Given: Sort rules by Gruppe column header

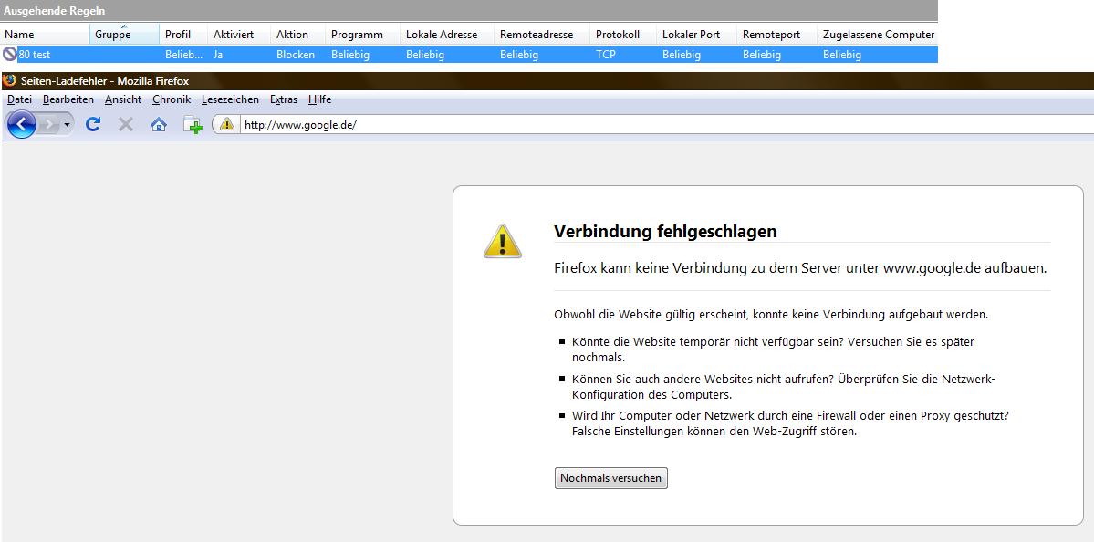Looking at the screenshot, I should tap(124, 34).
